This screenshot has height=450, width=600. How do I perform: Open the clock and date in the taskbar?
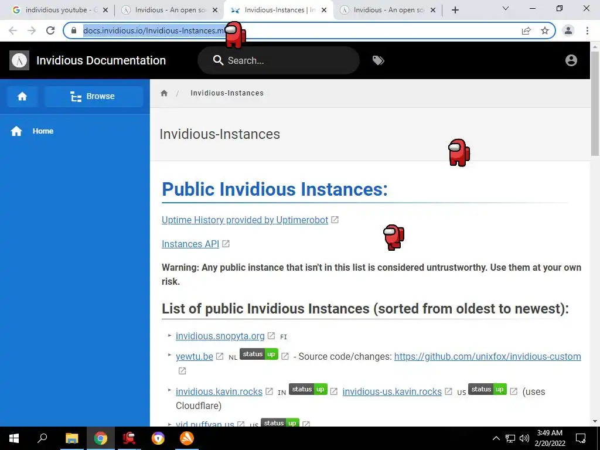(x=550, y=438)
